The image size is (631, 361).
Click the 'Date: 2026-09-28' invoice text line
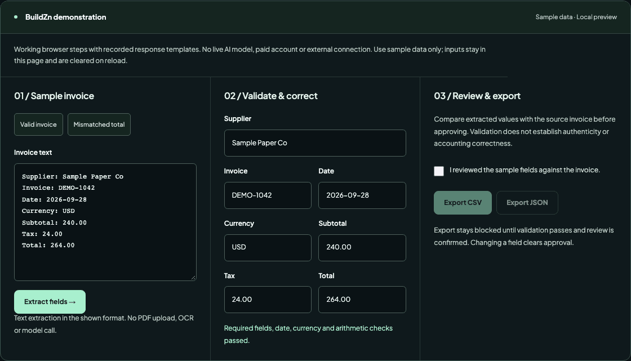point(54,199)
